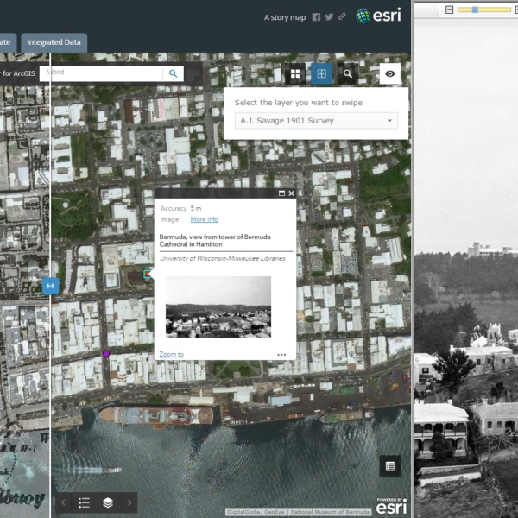Expand widget bar with right chevron

click(x=129, y=502)
